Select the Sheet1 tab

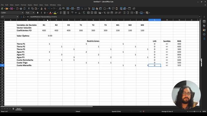click(x=19, y=109)
